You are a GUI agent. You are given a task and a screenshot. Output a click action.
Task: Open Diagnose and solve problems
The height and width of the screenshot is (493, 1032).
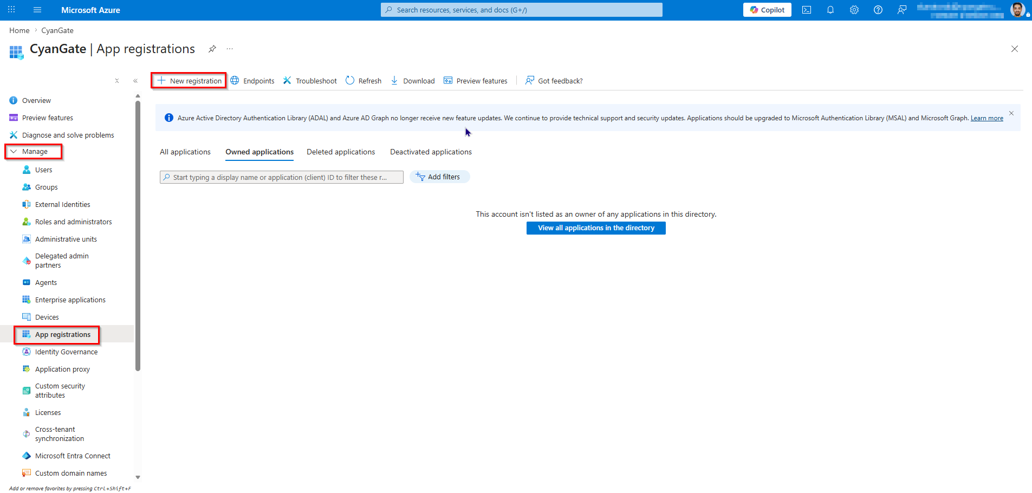tap(67, 135)
